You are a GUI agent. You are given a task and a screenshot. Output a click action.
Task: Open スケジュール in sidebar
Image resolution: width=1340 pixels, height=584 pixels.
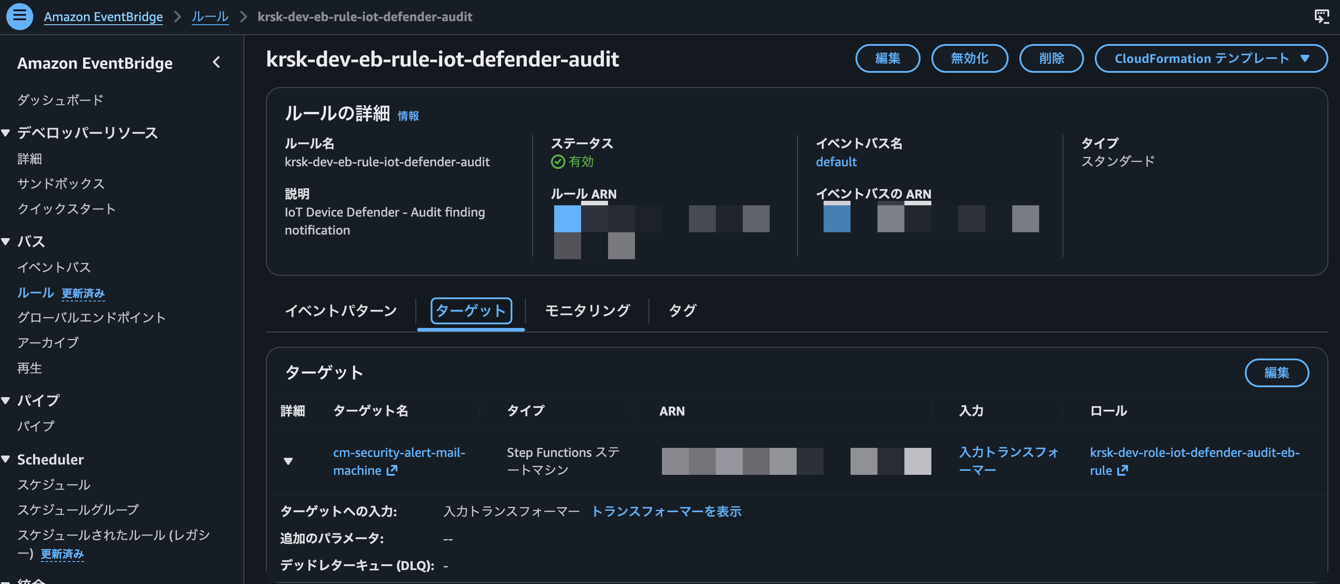click(x=54, y=485)
